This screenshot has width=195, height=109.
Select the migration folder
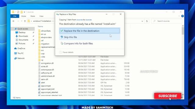pos(45,44)
